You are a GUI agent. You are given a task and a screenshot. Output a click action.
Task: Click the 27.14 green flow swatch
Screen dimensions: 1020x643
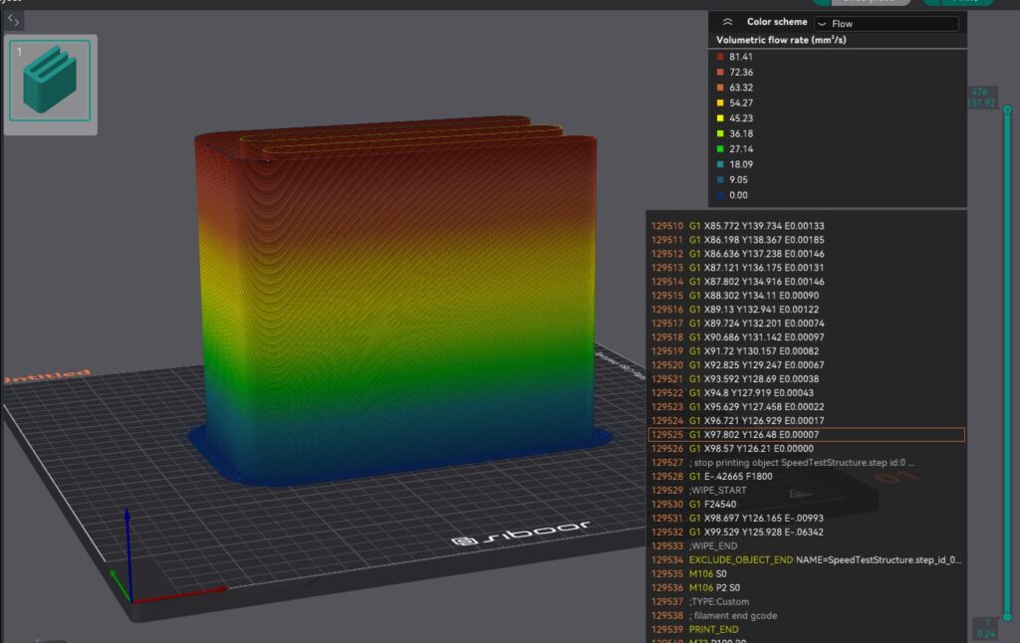tap(720, 149)
